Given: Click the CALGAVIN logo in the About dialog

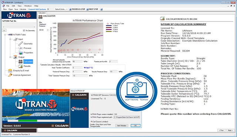Looking at the screenshot, I should tap(79, 95).
